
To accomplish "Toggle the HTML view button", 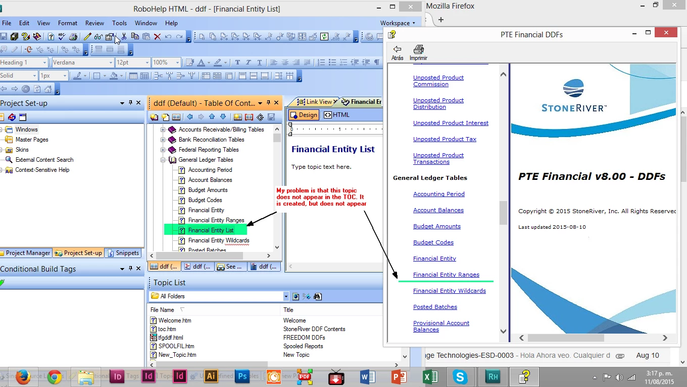I will click(x=336, y=115).
